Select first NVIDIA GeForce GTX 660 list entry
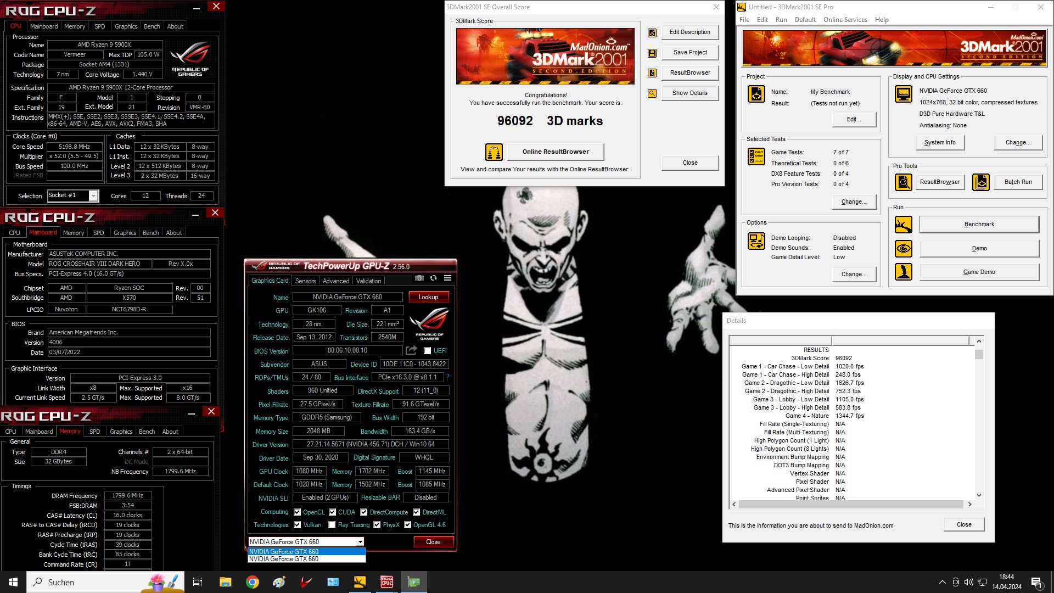 point(307,552)
